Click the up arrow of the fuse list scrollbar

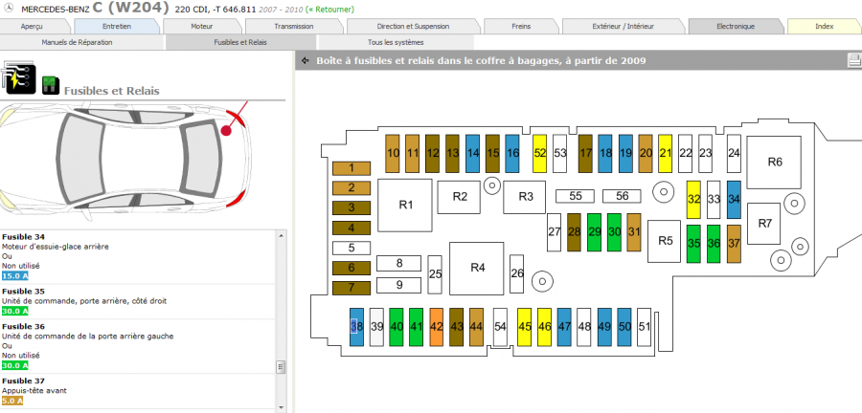click(281, 236)
